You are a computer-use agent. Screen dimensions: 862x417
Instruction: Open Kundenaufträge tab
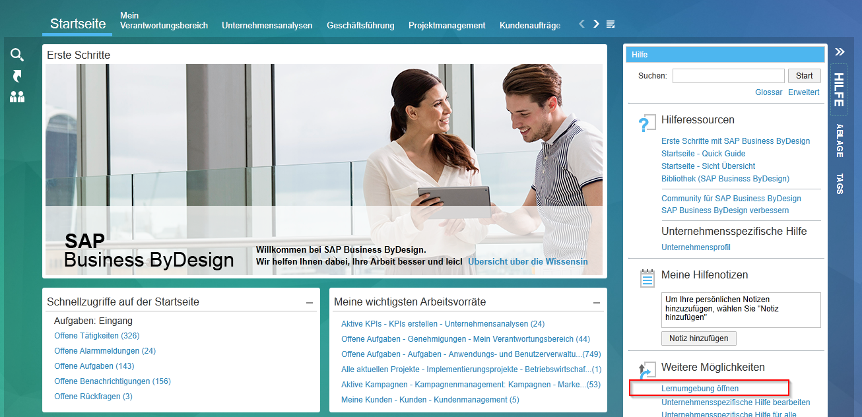tap(530, 26)
